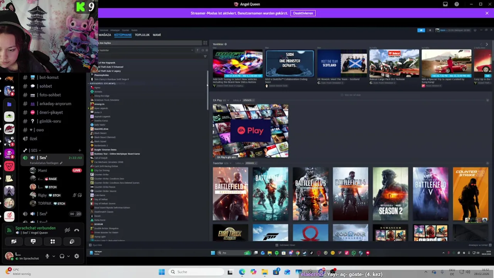Deafen Discord headphones
The image size is (494, 278).
pyautogui.click(x=62, y=256)
